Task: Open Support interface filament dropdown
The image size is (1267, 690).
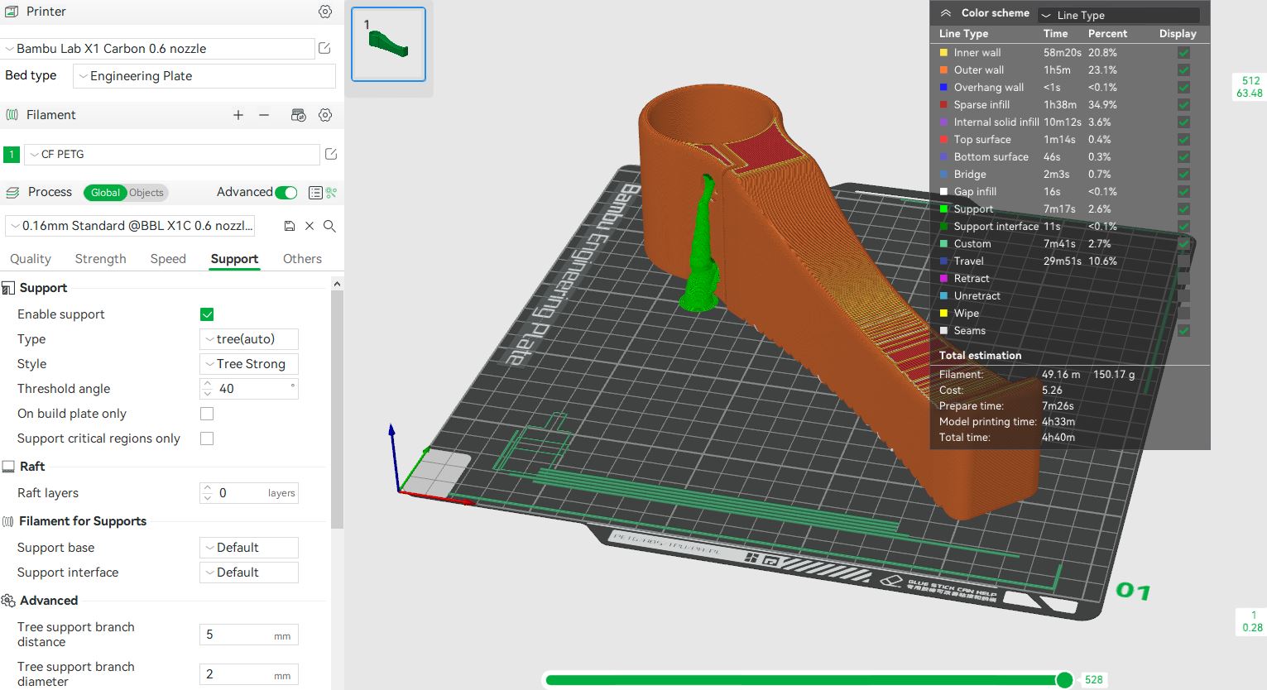Action: coord(249,573)
